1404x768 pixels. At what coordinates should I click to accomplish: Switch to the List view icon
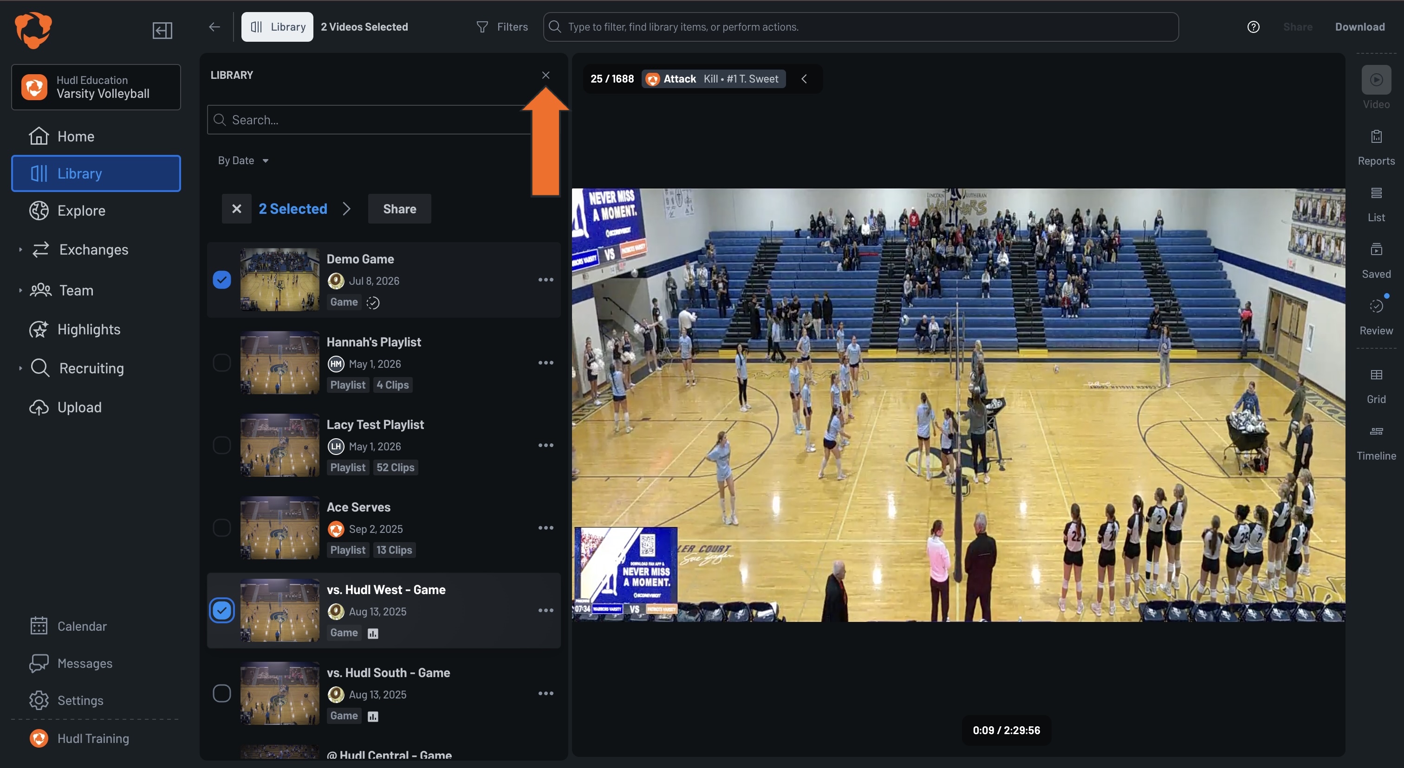pyautogui.click(x=1376, y=193)
